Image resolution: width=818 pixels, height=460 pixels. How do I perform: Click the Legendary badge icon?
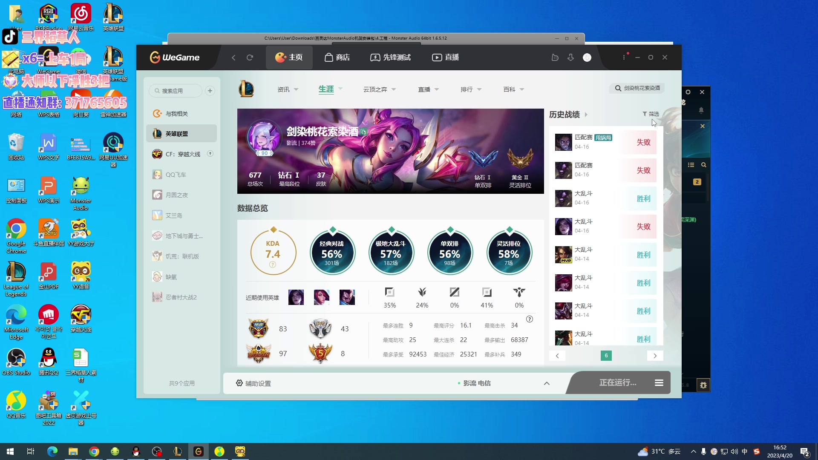(259, 353)
